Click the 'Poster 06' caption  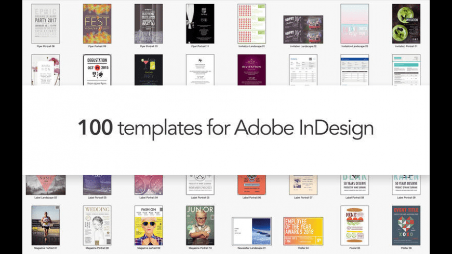click(406, 248)
